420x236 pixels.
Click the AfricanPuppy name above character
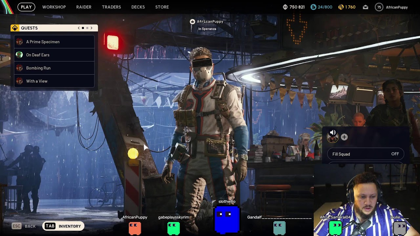point(210,22)
